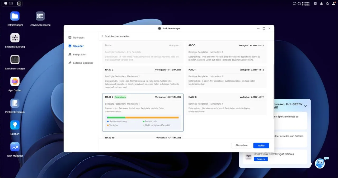This screenshot has width=338, height=178.
Task: Click the RAID 5 capacity usage bar
Action: (143, 118)
